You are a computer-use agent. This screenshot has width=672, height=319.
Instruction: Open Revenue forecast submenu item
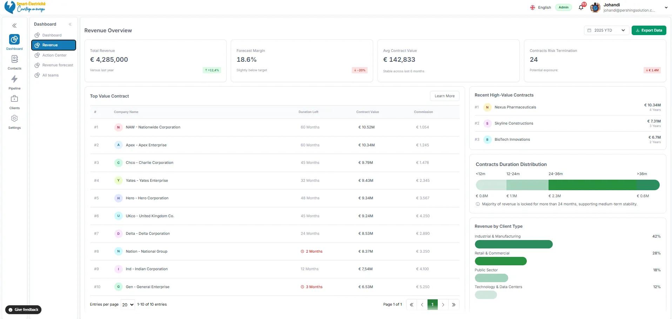tap(53, 65)
